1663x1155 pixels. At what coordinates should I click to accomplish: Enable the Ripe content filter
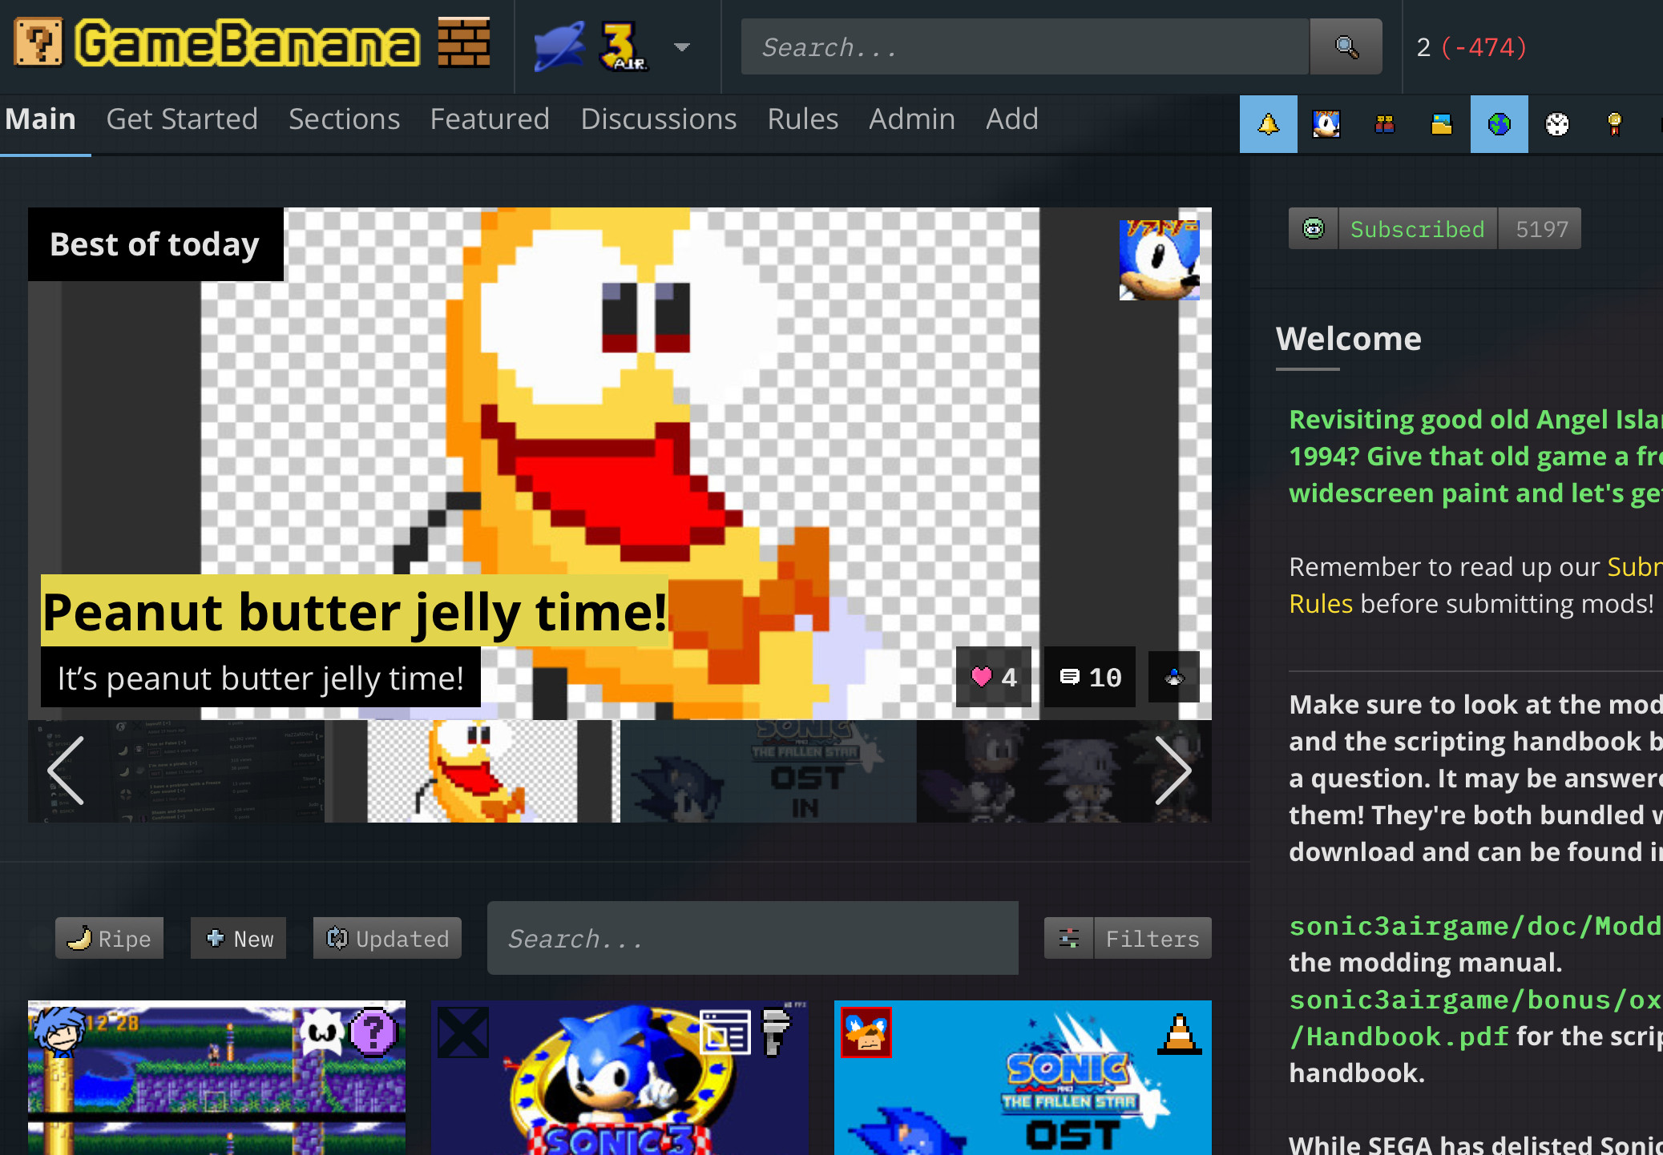pos(109,938)
